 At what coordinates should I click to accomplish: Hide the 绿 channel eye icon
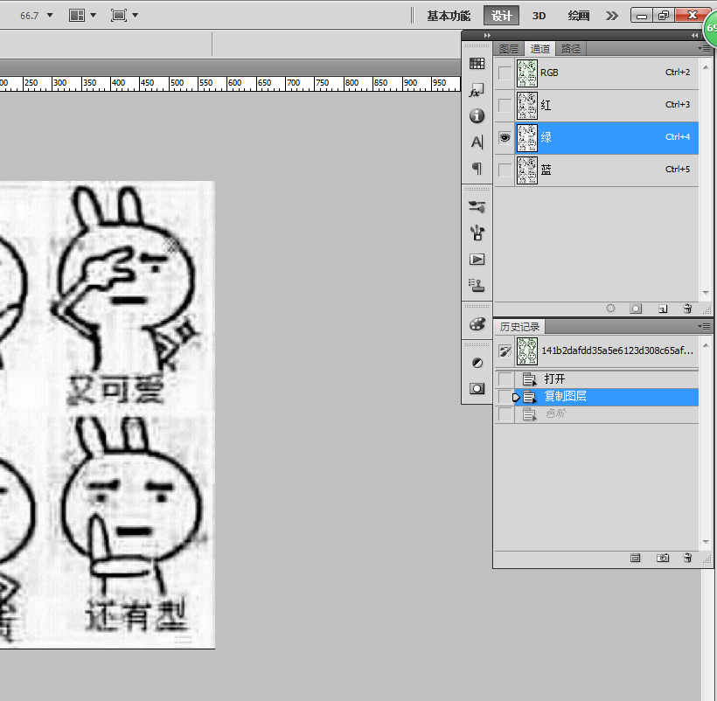pos(505,137)
